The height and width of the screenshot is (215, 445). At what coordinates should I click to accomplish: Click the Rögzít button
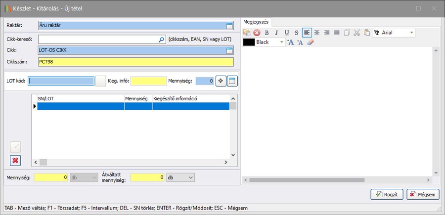[387, 194]
